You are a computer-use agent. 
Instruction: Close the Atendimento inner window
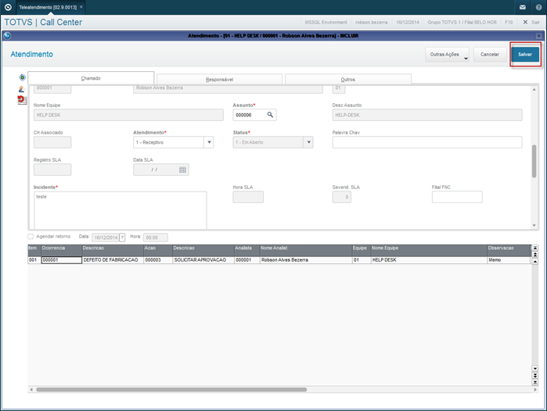(x=538, y=36)
